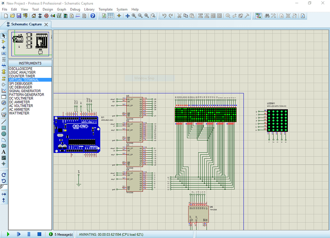Click the Rotate Clockwise icon
Viewport: 330px width, 238px height.
point(4,175)
